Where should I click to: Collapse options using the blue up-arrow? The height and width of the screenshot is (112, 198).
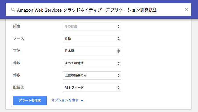pyautogui.click(x=82, y=100)
